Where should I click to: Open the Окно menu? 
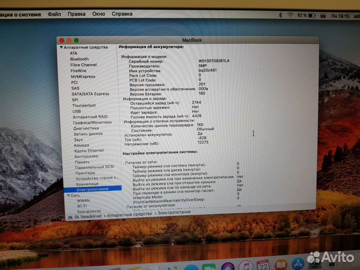(98, 14)
